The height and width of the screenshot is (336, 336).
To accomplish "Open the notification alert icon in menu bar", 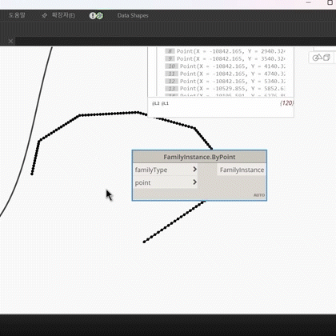I will tap(92, 16).
